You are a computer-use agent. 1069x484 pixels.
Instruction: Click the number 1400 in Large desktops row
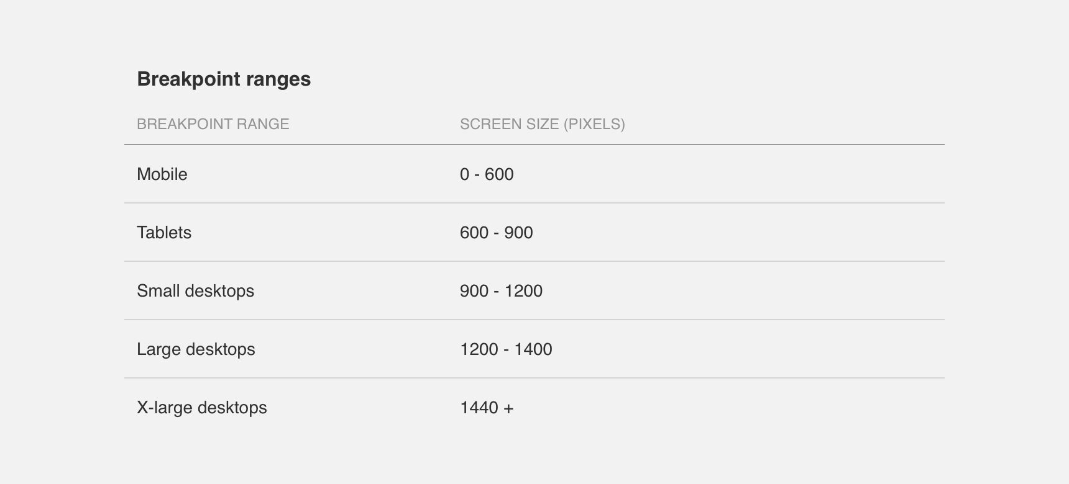pyautogui.click(x=533, y=349)
